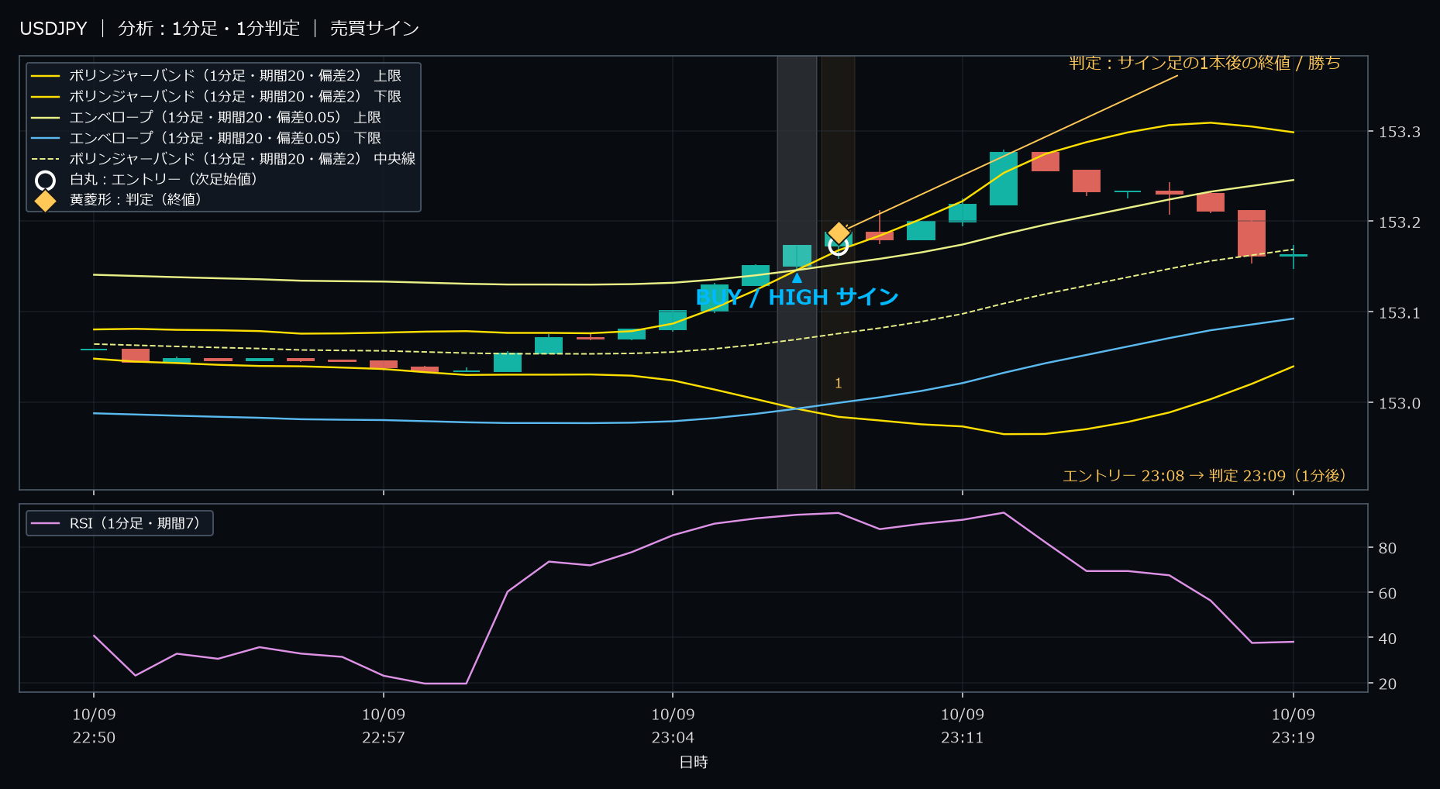Click the white circle icon in the legend
Screen dimensions: 1440x789
click(x=46, y=181)
